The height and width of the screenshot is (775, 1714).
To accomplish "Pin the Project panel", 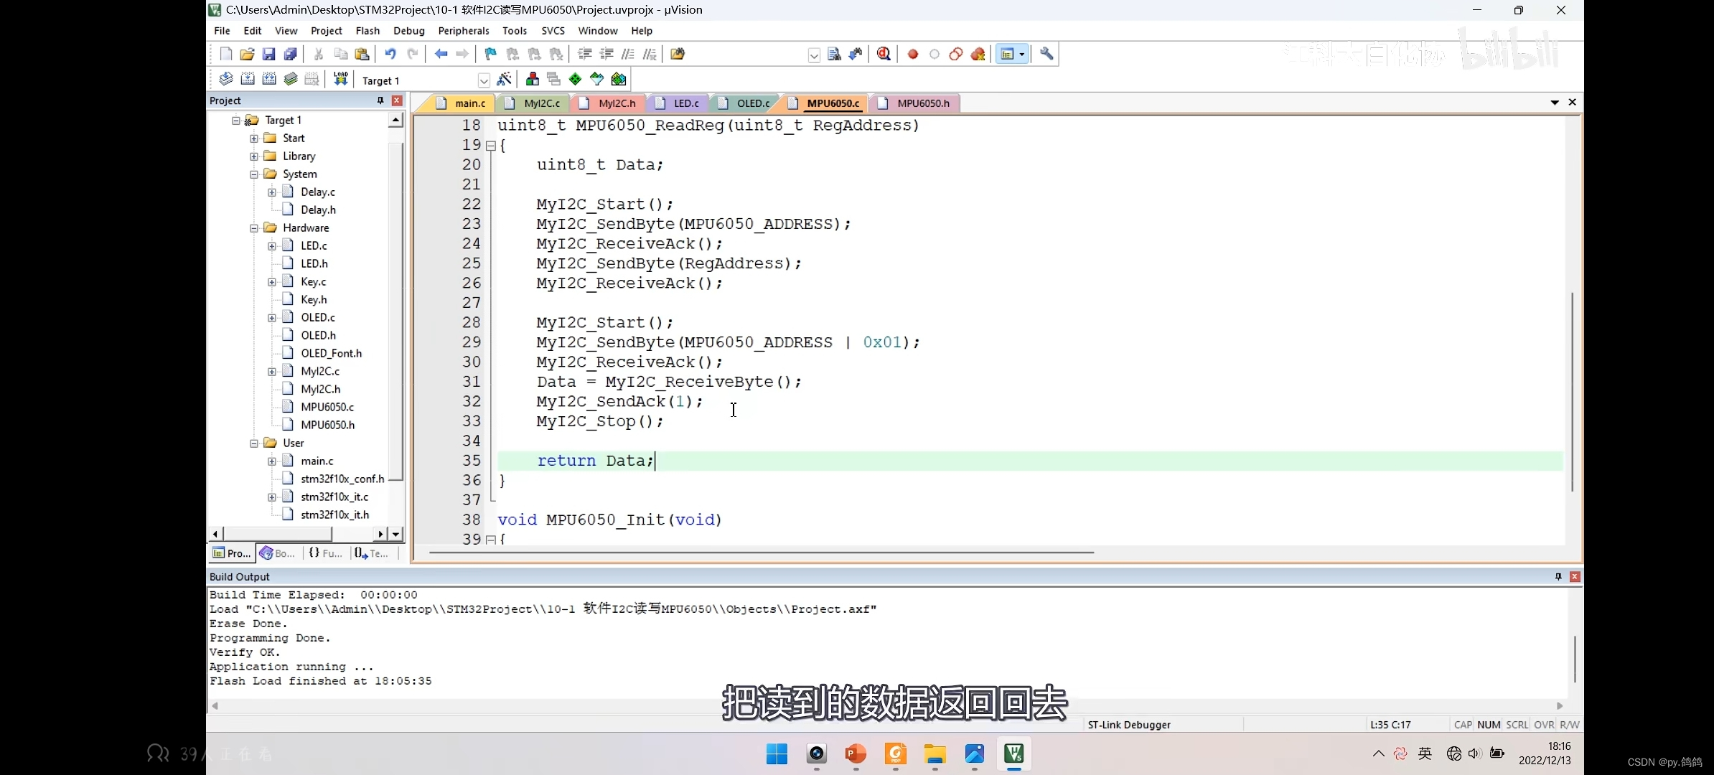I will pos(380,100).
